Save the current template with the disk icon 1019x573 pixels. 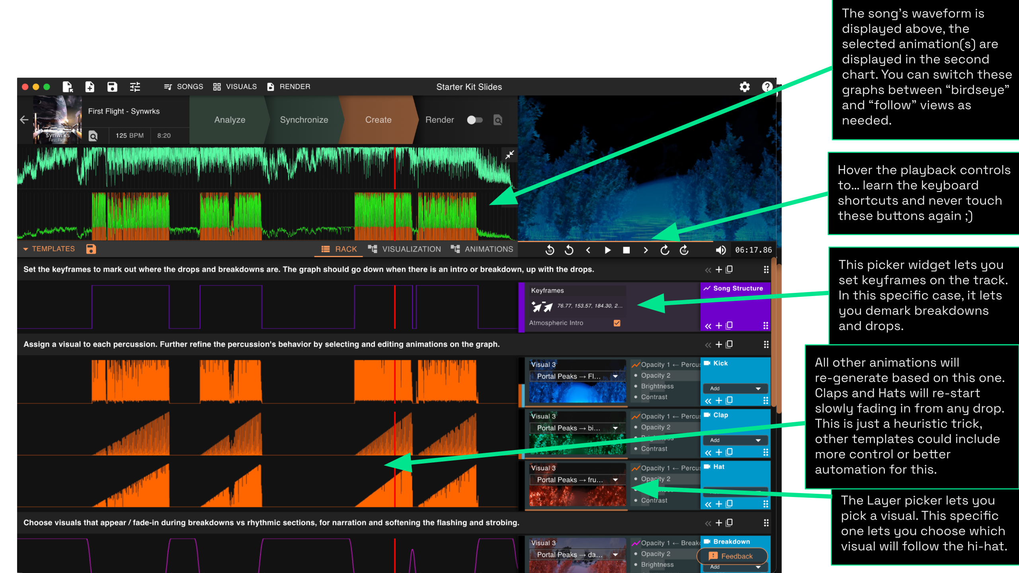tap(91, 248)
